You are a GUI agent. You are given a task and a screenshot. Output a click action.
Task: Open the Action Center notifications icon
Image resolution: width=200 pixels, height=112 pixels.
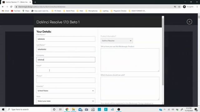(x=196, y=109)
